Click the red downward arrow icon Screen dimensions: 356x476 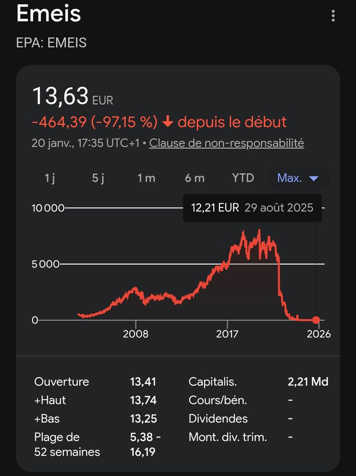tap(167, 122)
